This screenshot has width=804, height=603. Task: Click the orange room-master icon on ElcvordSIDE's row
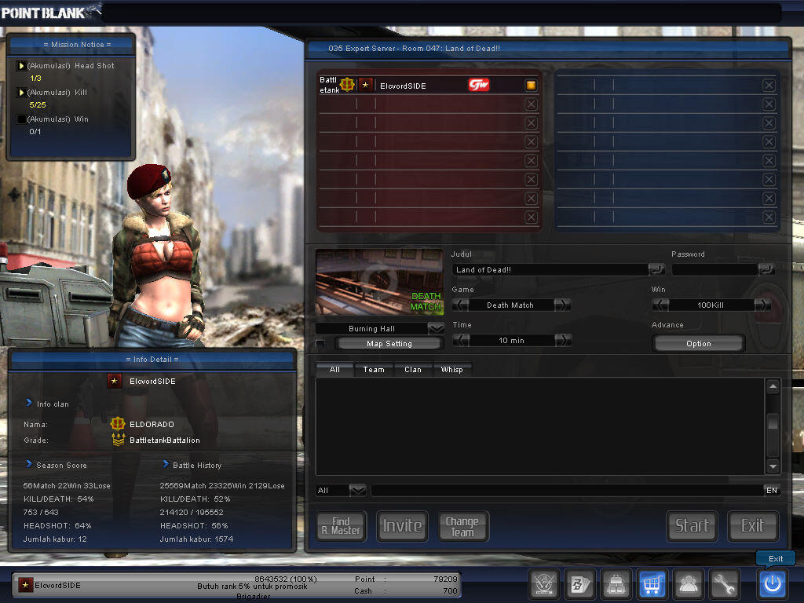click(531, 85)
